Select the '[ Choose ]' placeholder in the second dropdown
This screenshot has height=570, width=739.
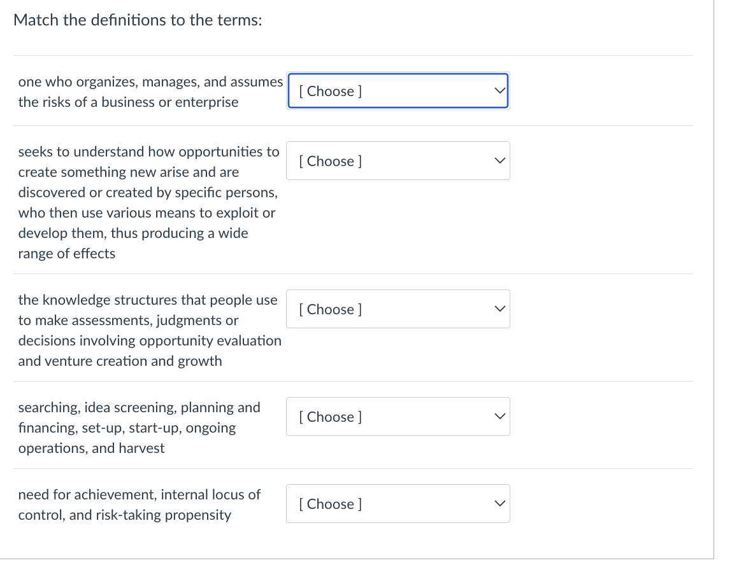point(331,161)
